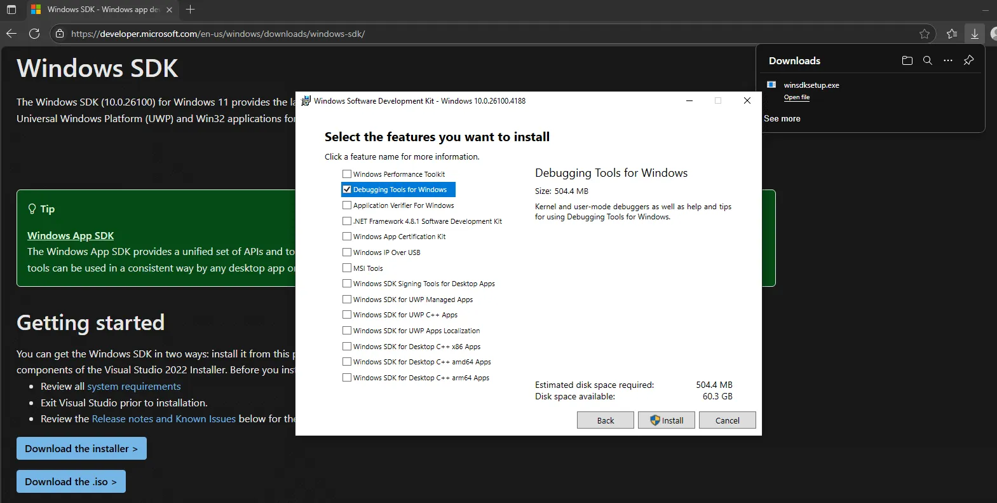This screenshot has width=997, height=503.
Task: Check the MSI Tools feature
Action: (x=347, y=268)
